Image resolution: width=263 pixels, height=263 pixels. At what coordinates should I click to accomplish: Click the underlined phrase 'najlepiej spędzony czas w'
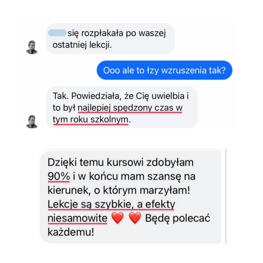click(130, 108)
